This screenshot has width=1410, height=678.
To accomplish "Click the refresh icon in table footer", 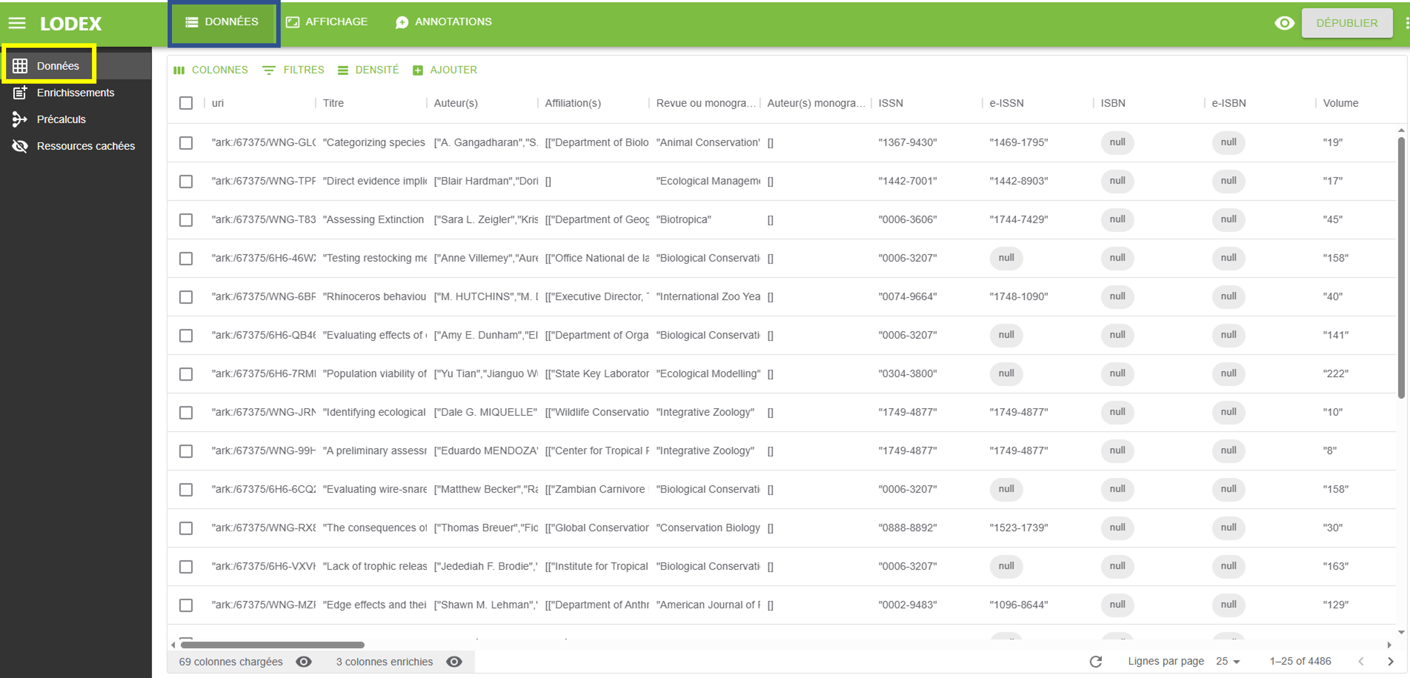I will pos(1095,662).
